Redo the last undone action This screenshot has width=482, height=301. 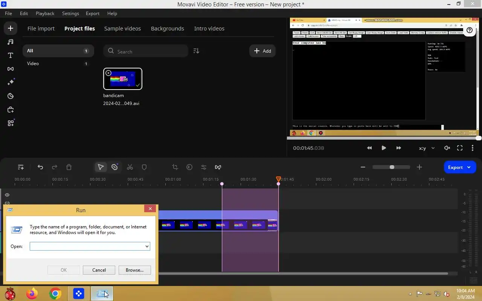[x=55, y=167]
